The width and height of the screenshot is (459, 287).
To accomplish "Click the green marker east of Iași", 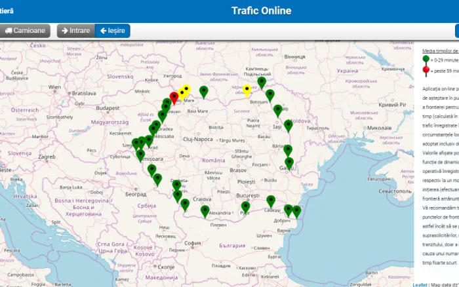I will (x=289, y=126).
